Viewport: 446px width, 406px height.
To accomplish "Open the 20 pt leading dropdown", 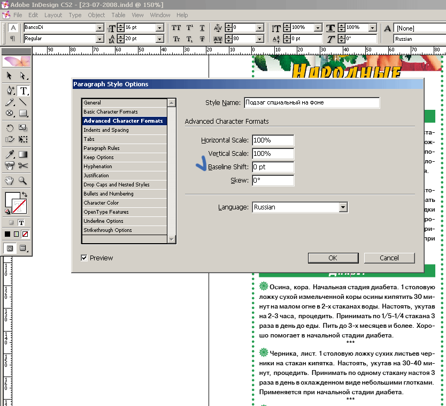I will 160,39.
